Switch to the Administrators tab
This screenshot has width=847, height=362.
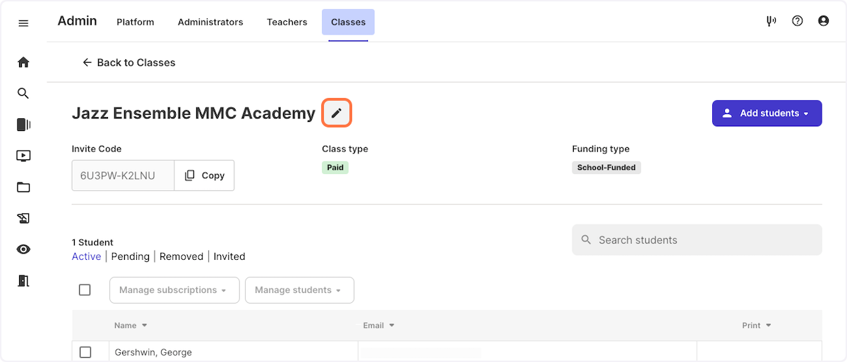click(210, 22)
